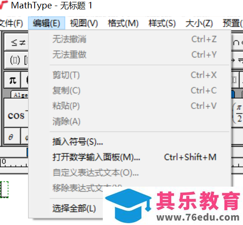The image size is (243, 225).
Task: Open the 预置 menu
Action: pyautogui.click(x=233, y=23)
